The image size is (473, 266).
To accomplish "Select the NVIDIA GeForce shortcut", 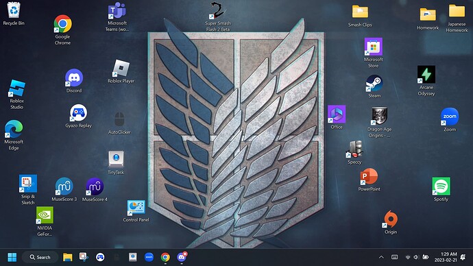I will pyautogui.click(x=45, y=221).
